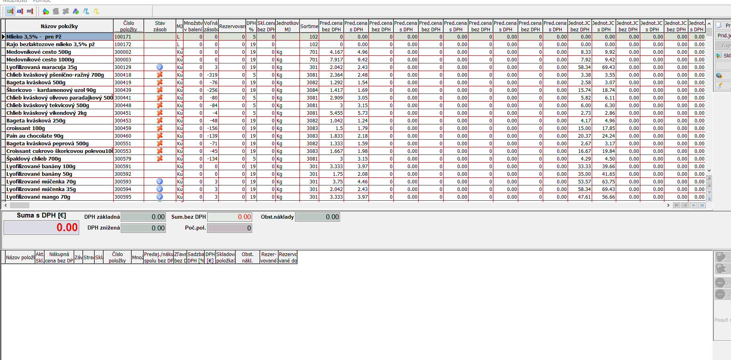Click the colored shapes toolbar icon
The width and height of the screenshot is (731, 360).
(46, 11)
